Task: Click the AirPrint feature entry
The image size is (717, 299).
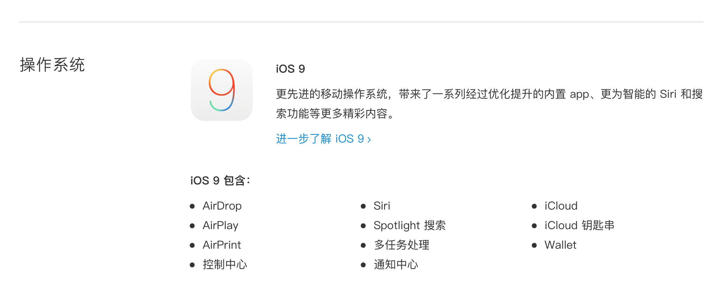Action: pyautogui.click(x=222, y=245)
